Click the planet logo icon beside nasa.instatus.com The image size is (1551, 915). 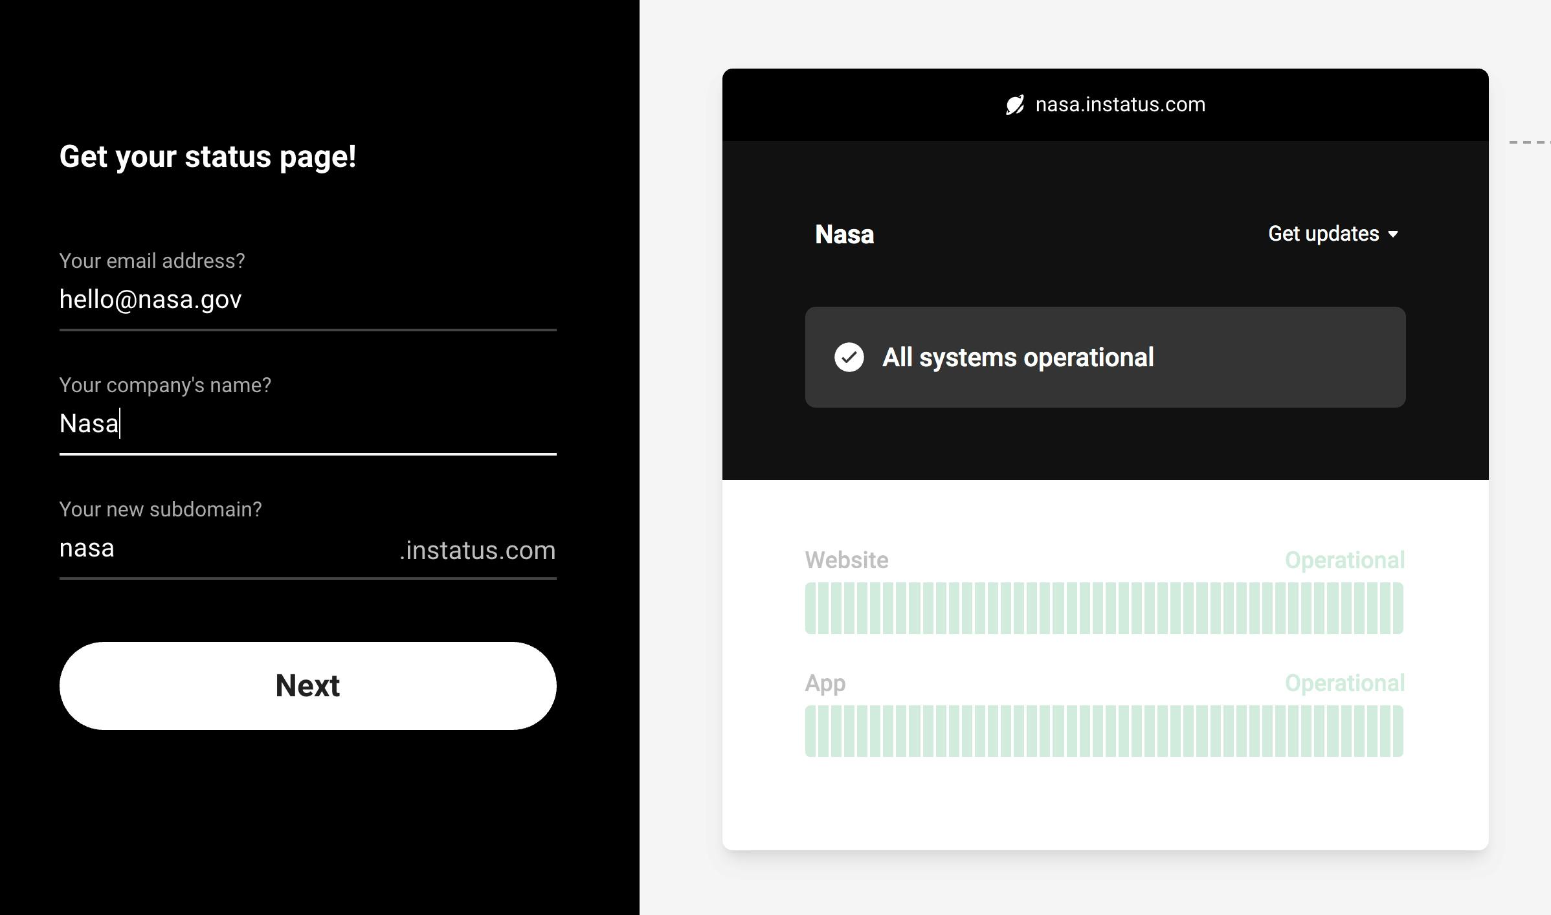click(x=1015, y=105)
